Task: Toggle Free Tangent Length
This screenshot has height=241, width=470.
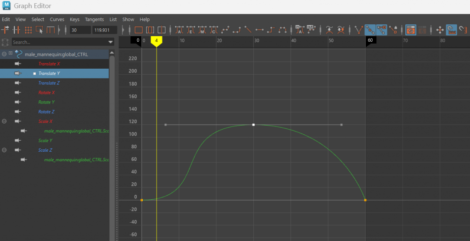Action: (381, 30)
